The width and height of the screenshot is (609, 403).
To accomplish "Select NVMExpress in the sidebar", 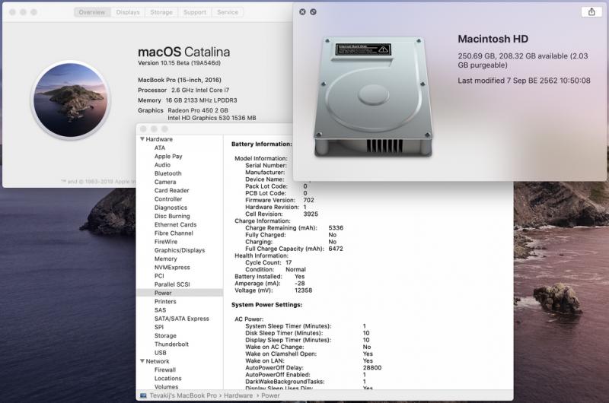I will 172,267.
